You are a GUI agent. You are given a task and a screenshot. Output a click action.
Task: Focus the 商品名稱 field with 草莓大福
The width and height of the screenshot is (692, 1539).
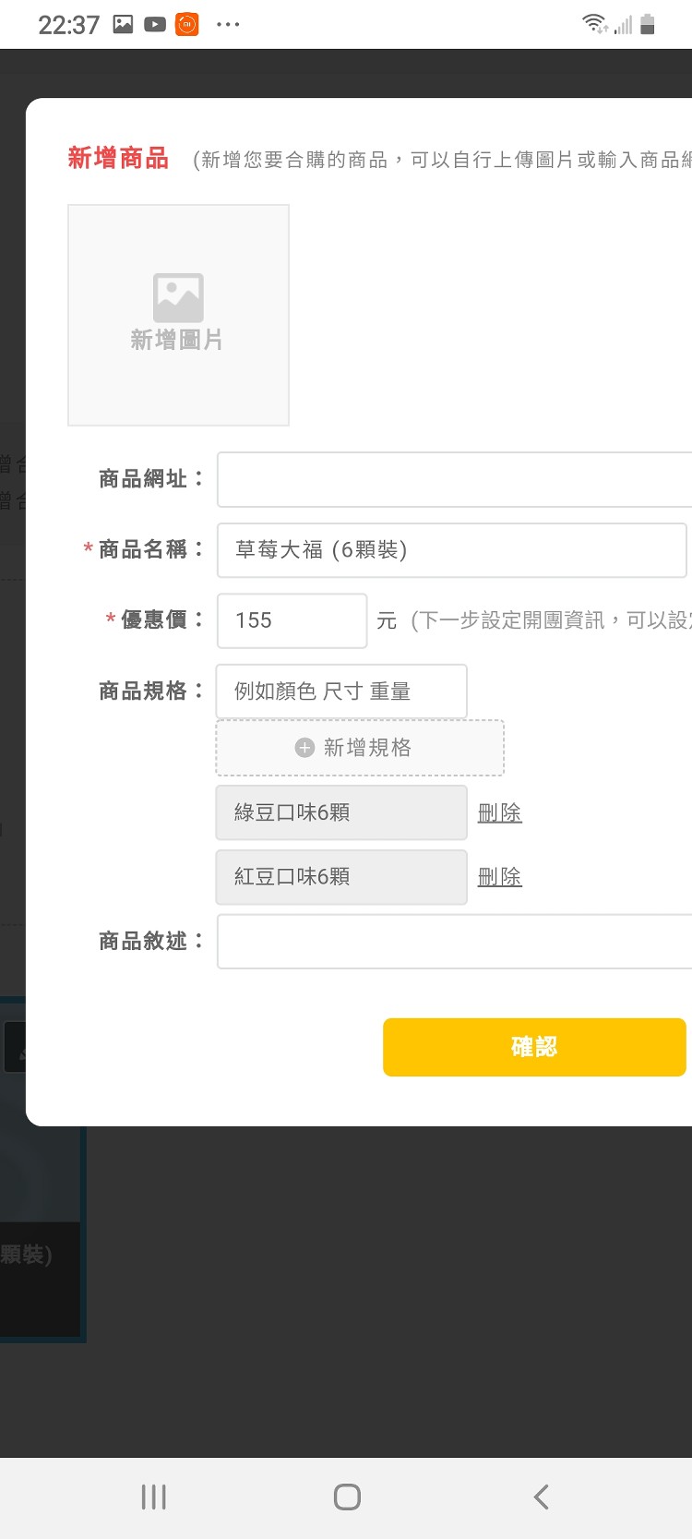tap(452, 550)
